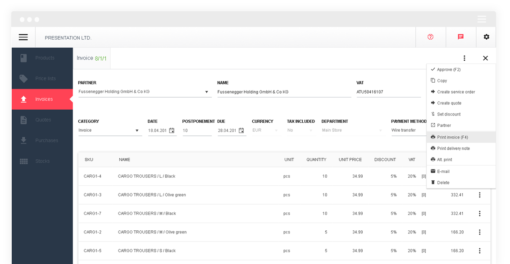510x264 pixels.
Task: Click the UNIT PRICE column header
Action: [x=350, y=160]
